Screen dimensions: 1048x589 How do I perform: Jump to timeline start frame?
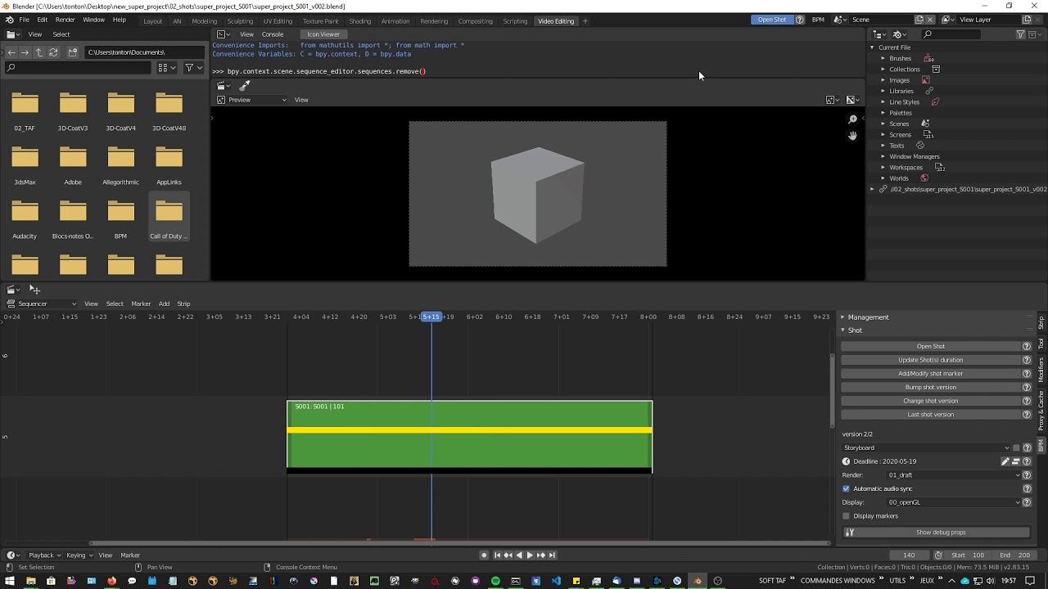coord(497,555)
